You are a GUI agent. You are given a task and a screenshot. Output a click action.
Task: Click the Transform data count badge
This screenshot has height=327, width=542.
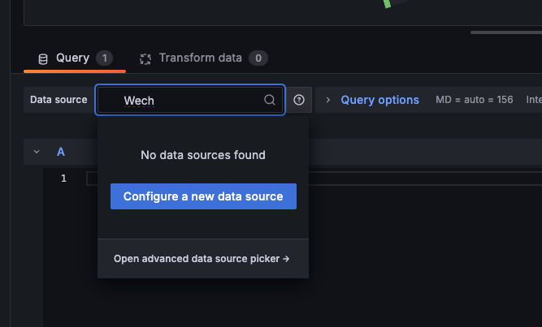point(258,58)
